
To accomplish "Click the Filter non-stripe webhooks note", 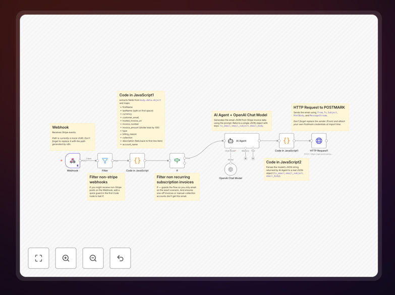I will click(x=106, y=187).
